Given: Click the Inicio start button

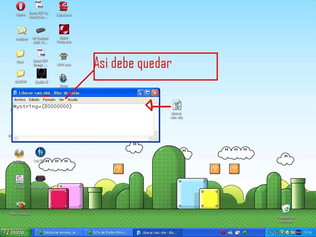Looking at the screenshot, I should click(16, 232).
